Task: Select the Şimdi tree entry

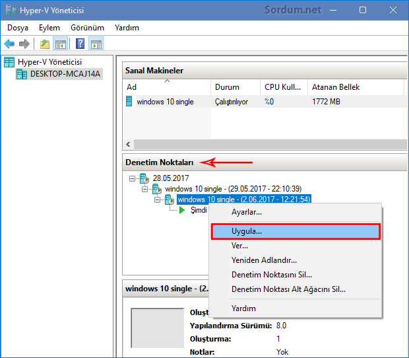Action: pyautogui.click(x=199, y=210)
